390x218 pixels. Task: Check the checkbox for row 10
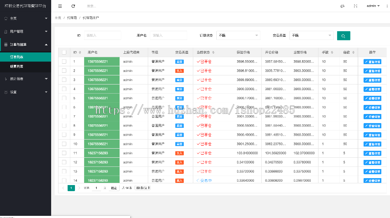pyautogui.click(x=64, y=144)
